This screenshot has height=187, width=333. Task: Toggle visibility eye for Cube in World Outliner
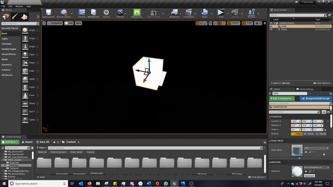coord(271,26)
